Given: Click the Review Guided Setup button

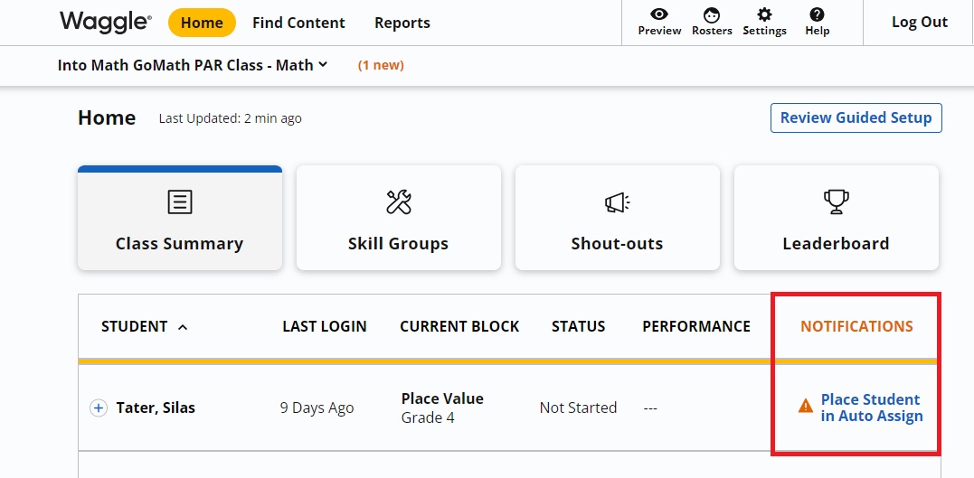Looking at the screenshot, I should (856, 118).
